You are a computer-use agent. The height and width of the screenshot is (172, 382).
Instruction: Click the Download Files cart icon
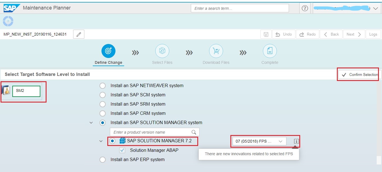[216, 51]
